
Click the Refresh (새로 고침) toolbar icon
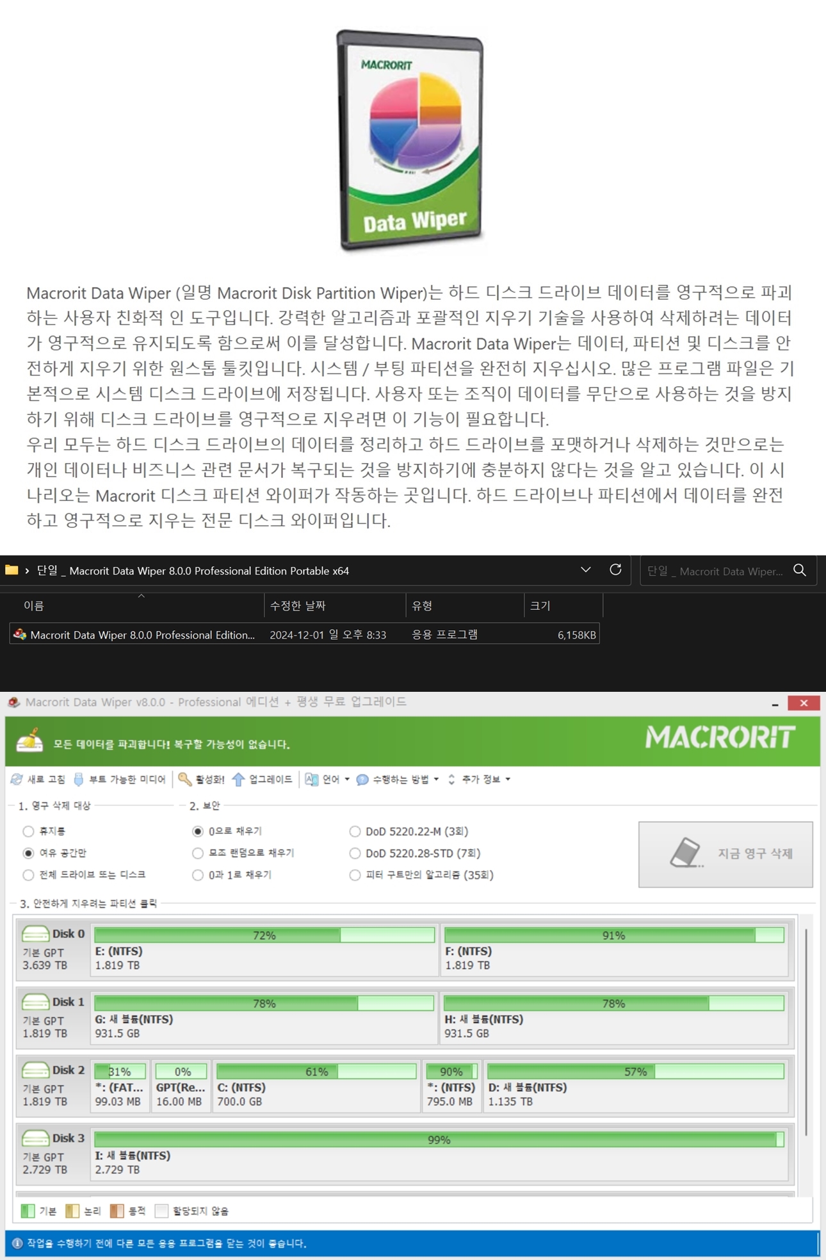[x=17, y=779]
